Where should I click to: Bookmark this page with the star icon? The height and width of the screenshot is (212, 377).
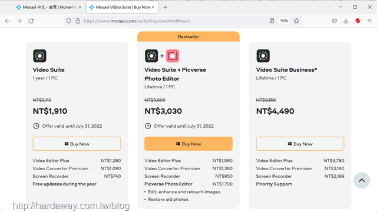pos(296,21)
